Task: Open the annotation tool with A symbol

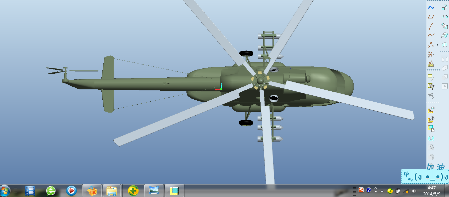Action: click(431, 87)
